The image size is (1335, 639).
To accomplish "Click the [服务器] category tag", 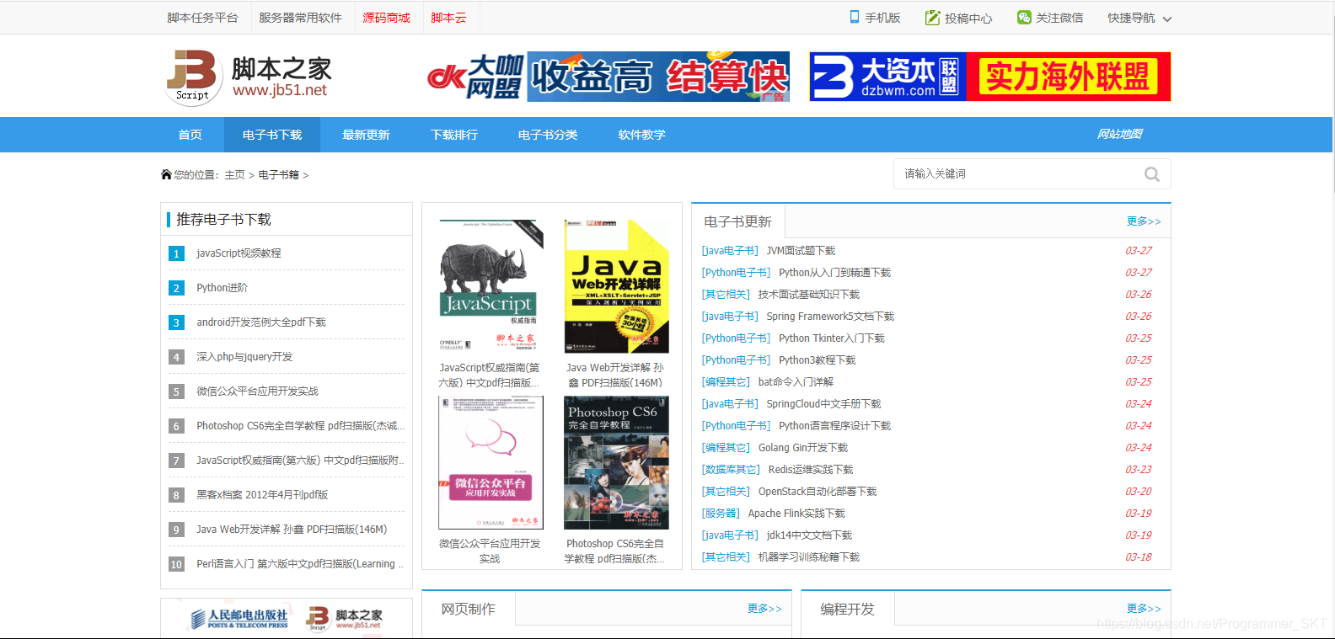I will 721,514.
